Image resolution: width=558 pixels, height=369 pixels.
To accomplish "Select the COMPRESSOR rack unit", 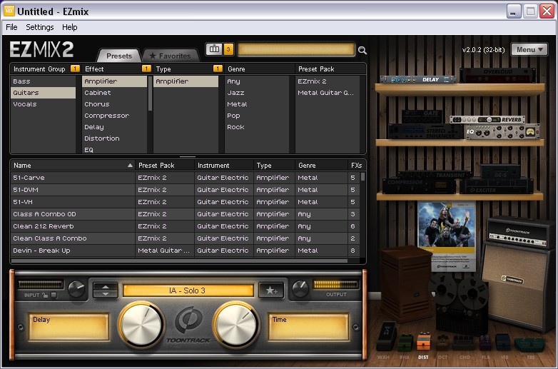I will [419, 186].
